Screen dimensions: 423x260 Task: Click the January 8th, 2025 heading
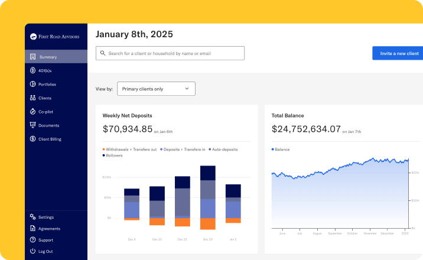[x=134, y=34]
